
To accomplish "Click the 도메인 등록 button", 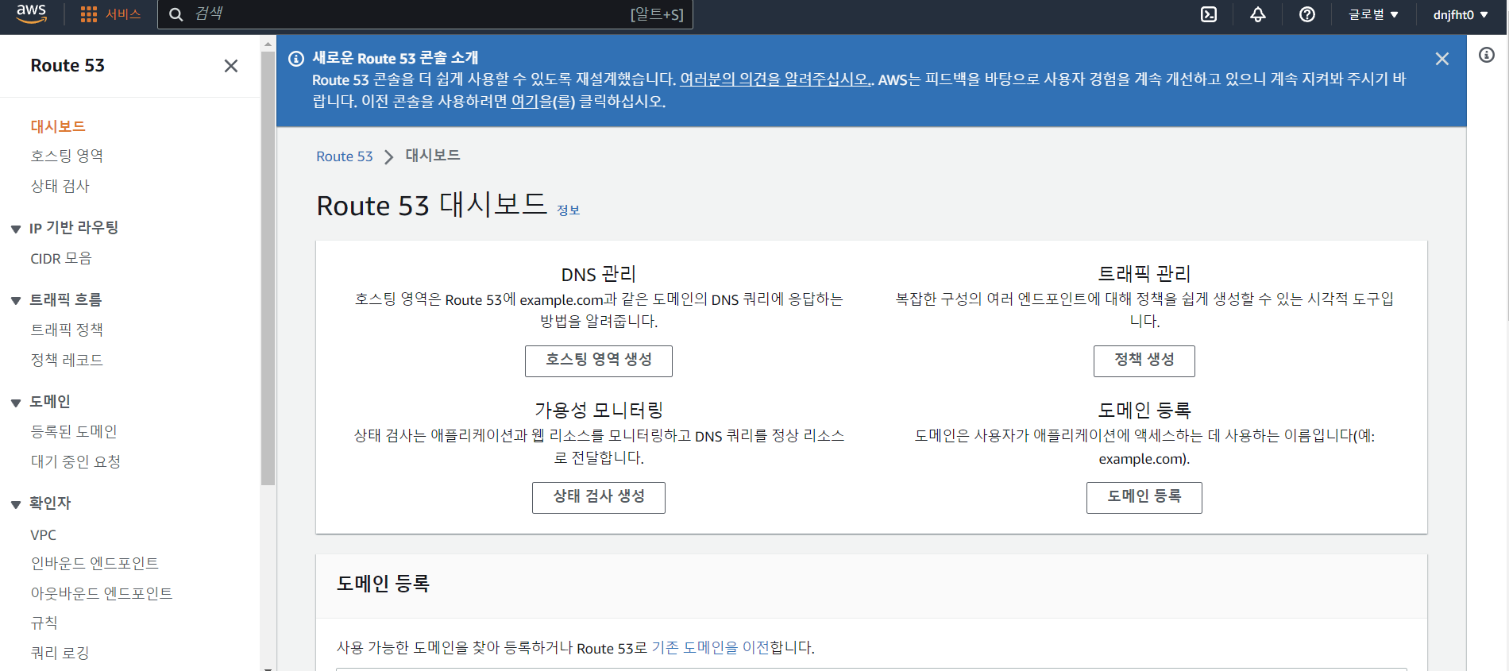I will pyautogui.click(x=1144, y=497).
